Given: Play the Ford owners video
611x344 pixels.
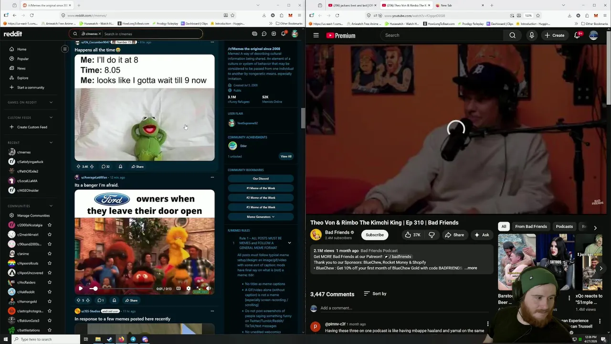Looking at the screenshot, I should pos(80,289).
